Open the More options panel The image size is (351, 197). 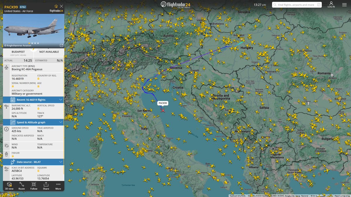coord(58,186)
